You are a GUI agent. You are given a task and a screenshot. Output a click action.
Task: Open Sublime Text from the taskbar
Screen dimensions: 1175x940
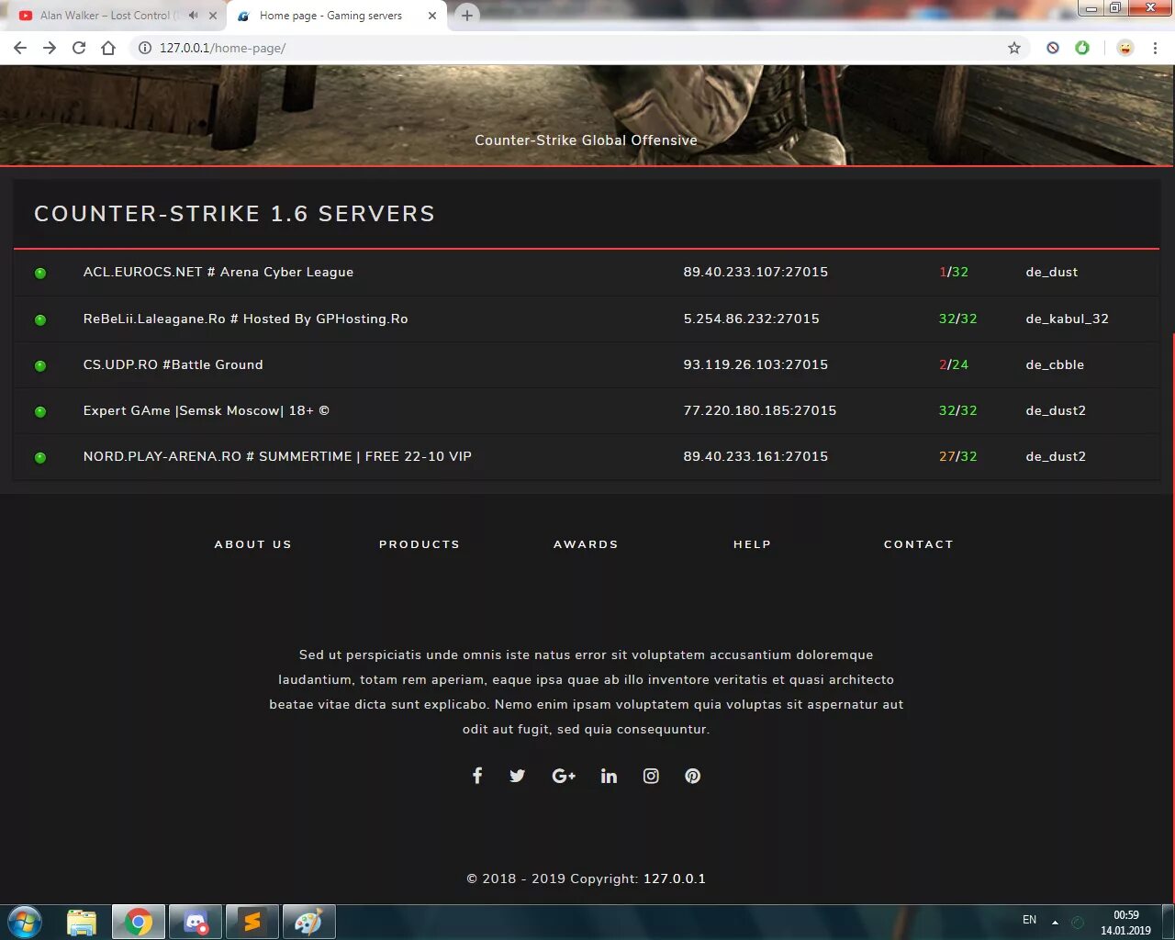point(252,922)
